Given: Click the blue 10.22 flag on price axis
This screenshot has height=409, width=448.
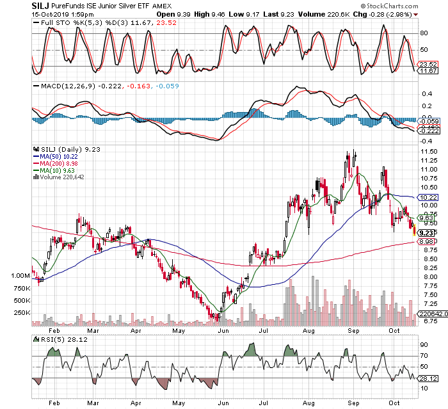Looking at the screenshot, I should click(428, 198).
